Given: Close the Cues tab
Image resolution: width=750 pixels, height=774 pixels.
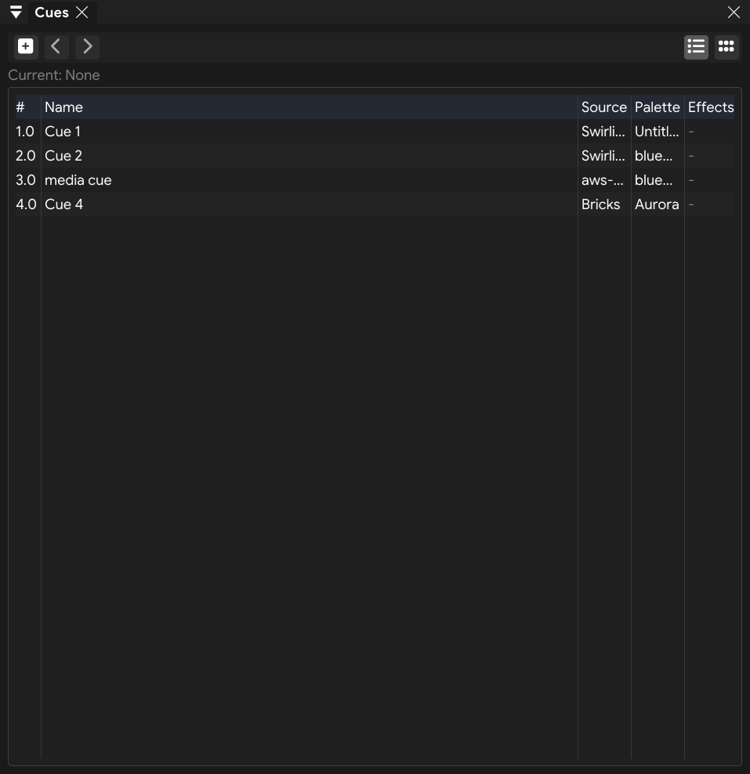Looking at the screenshot, I should (x=82, y=13).
